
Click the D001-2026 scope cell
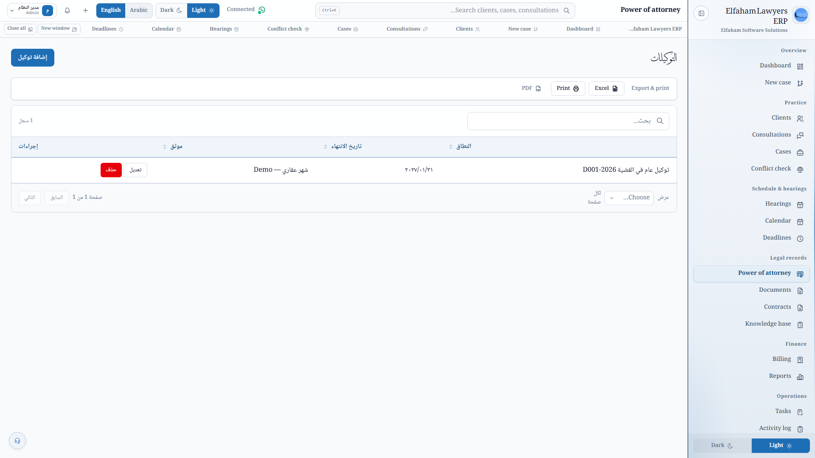coord(626,170)
